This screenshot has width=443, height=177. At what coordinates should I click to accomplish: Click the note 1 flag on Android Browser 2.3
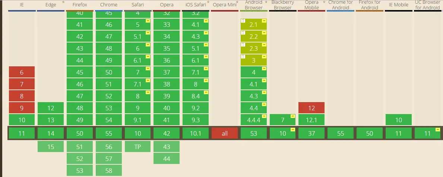tap(243, 45)
